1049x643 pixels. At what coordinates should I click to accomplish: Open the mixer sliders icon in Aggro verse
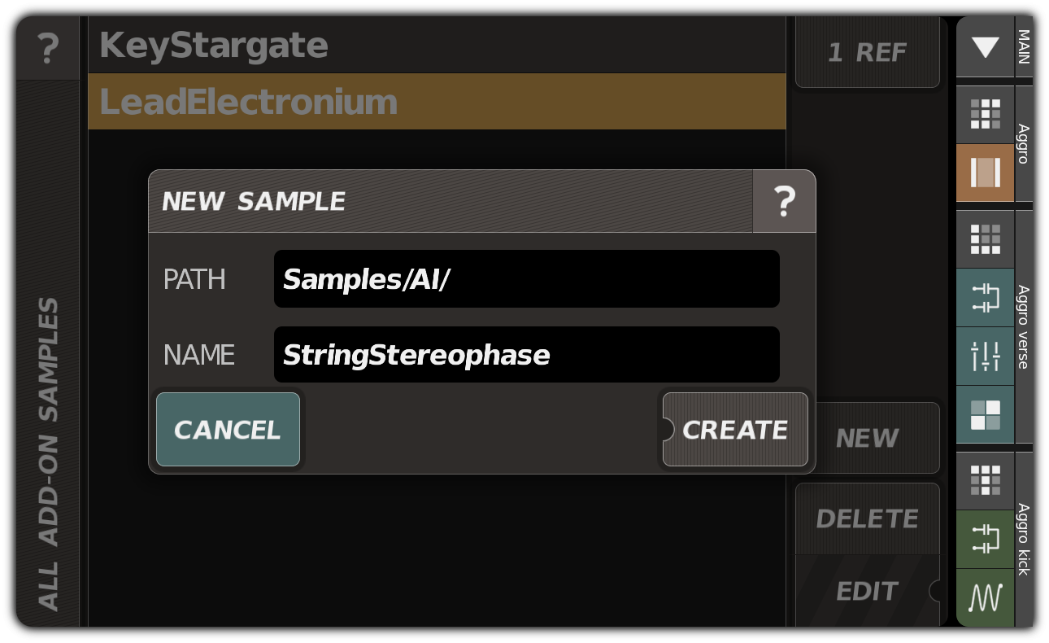click(985, 356)
